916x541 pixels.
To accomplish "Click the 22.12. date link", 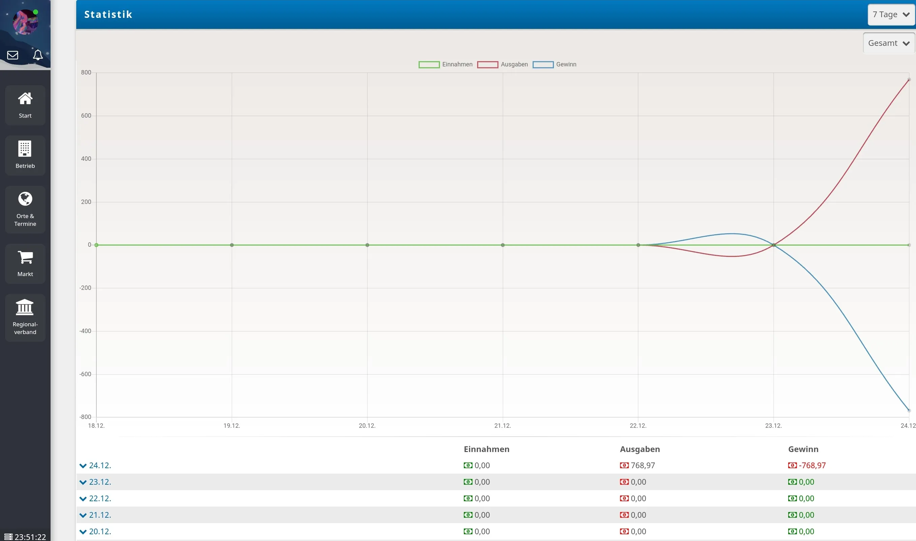I will coord(100,498).
